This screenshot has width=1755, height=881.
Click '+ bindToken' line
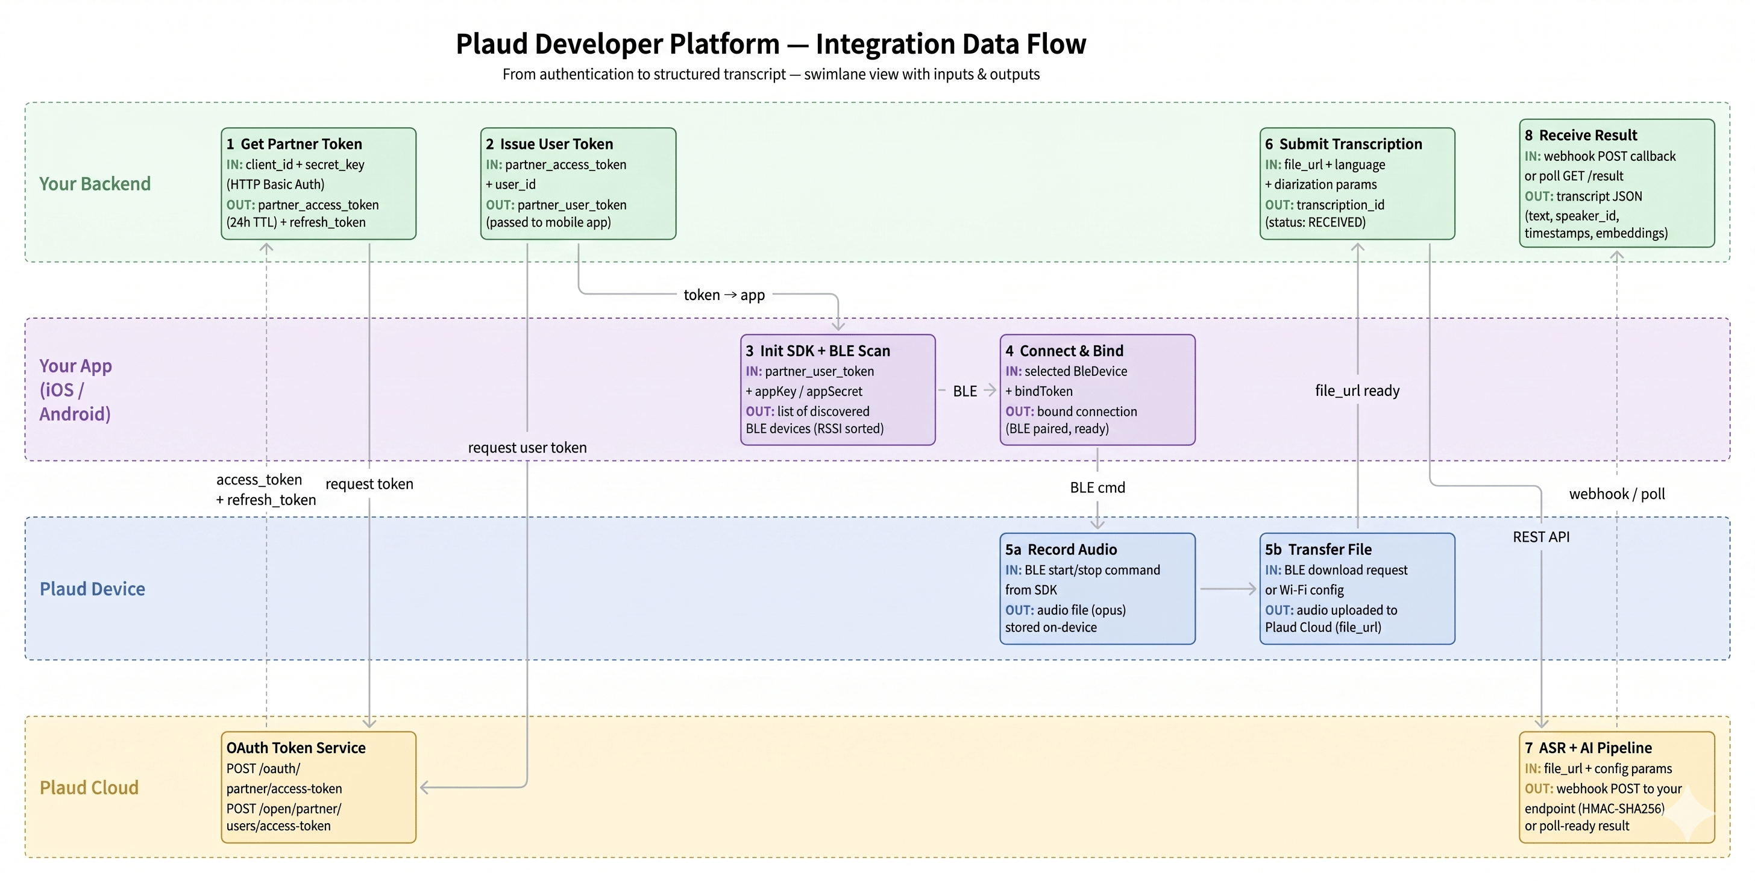click(1039, 391)
